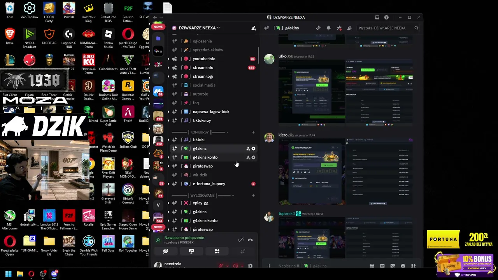Open the Discord inbox icon
498x280 pixels.
(x=377, y=17)
